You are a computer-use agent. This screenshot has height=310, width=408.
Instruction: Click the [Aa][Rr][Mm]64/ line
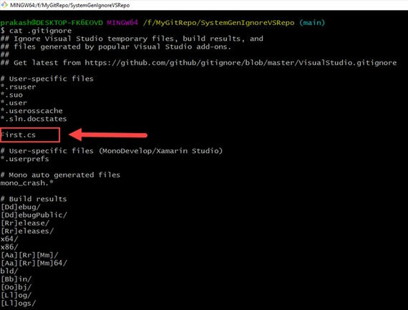[34, 263]
